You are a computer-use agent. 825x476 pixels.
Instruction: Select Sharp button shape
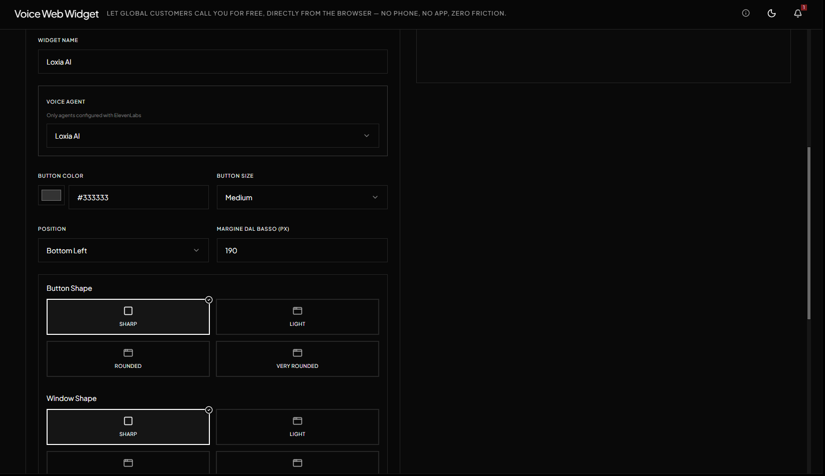pos(128,317)
